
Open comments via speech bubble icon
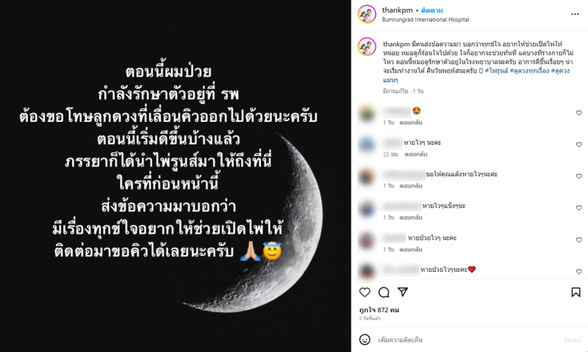[384, 292]
